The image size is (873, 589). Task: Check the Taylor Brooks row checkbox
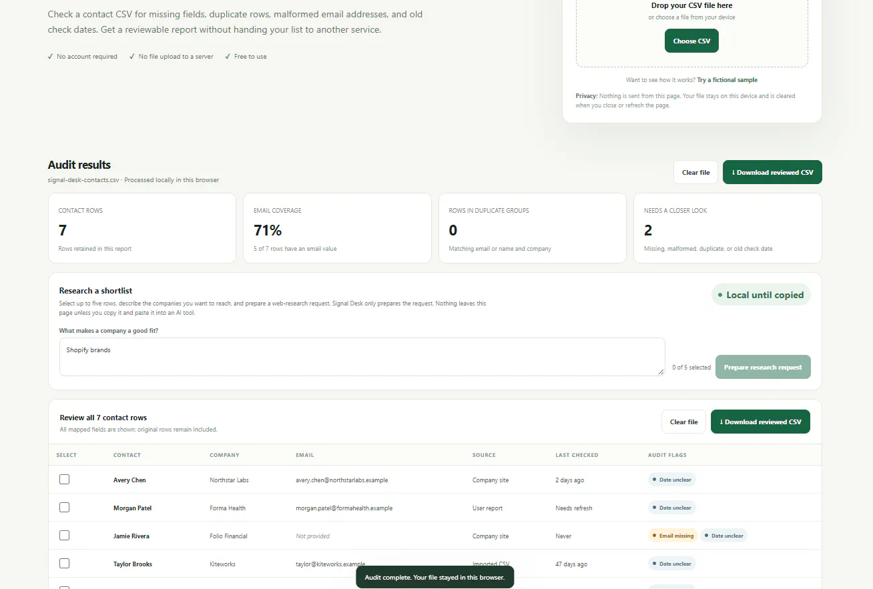point(64,563)
